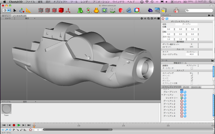The image size is (215, 134).
Task: Click the yellow ruler triangle tool
Action: pos(28,10)
